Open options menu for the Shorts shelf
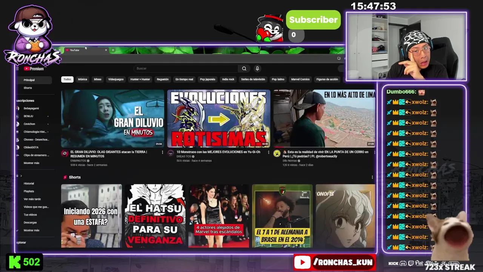 coord(372,177)
